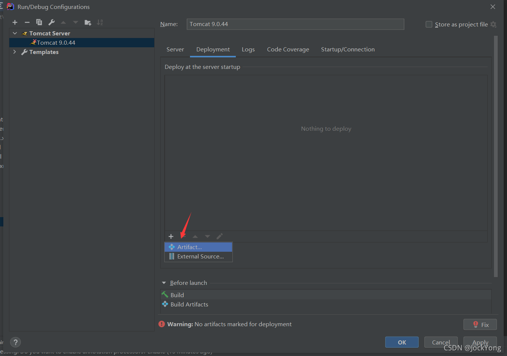Select the Build Artifacts before-launch task
The image size is (507, 356).
point(326,304)
